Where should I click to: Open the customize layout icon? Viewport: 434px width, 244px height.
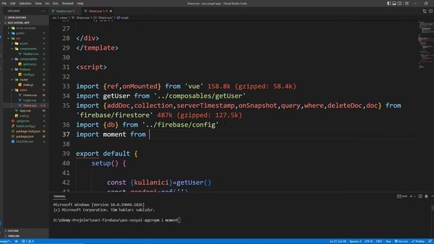point(407,3)
